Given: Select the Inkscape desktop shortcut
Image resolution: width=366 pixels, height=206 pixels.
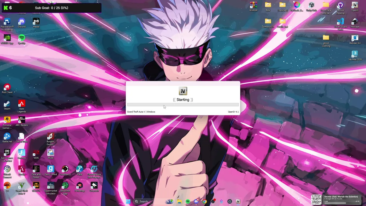Looking at the screenshot, I should [x=355, y=23].
